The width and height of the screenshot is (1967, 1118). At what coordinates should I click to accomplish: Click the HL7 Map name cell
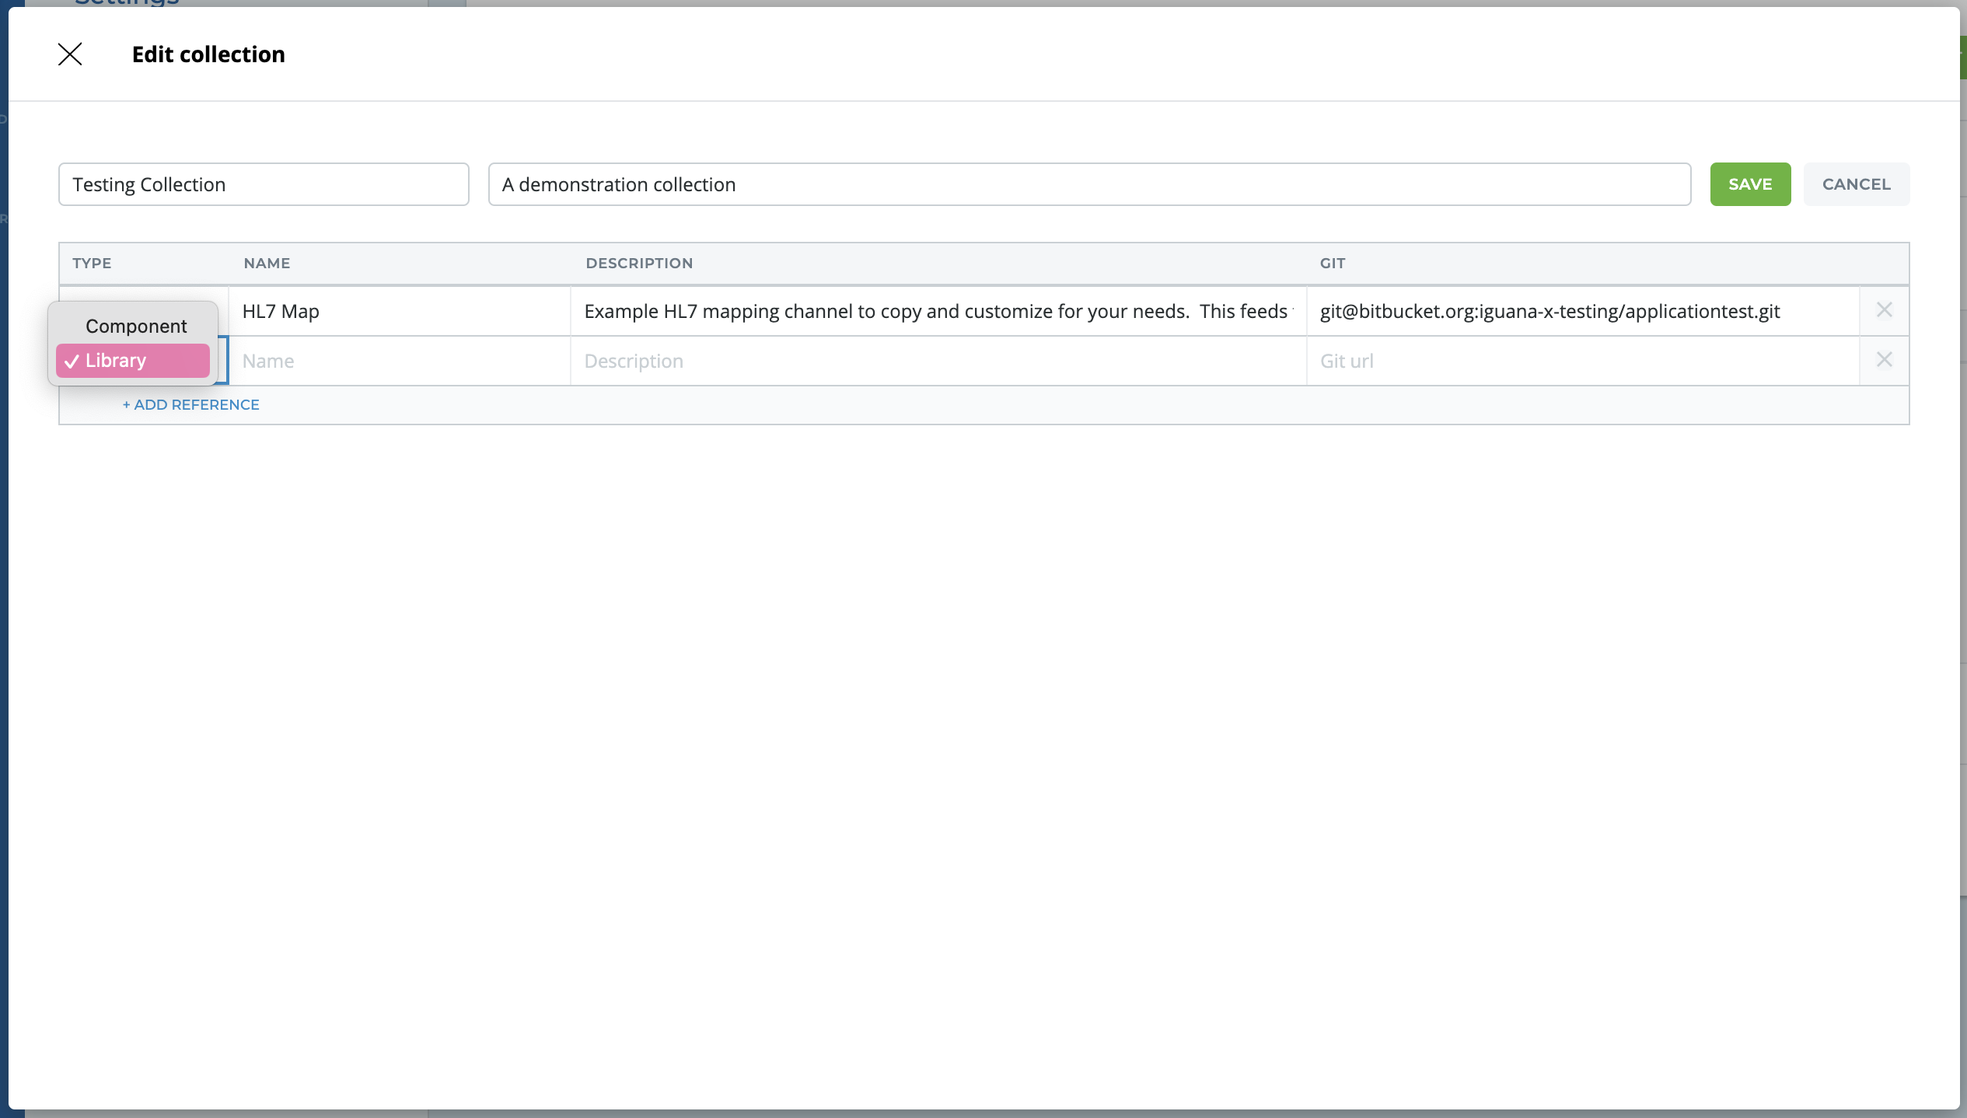(x=399, y=312)
